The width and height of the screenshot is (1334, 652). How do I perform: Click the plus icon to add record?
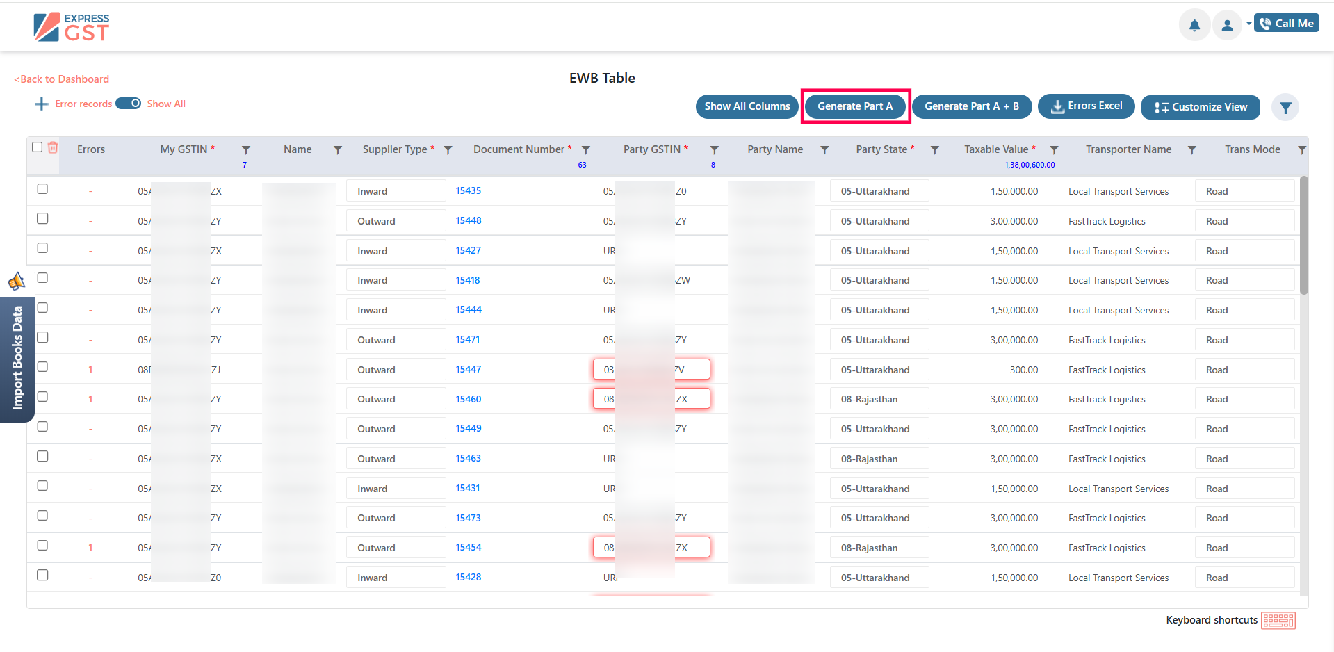41,104
